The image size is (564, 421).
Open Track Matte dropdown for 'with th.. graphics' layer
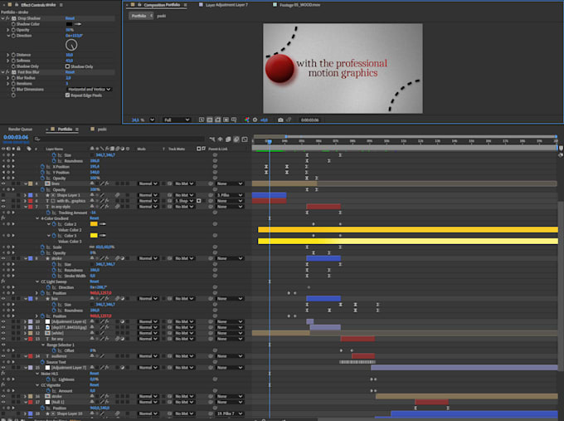click(x=184, y=201)
